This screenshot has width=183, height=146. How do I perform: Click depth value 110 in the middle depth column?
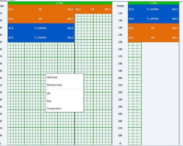tap(120, 13)
